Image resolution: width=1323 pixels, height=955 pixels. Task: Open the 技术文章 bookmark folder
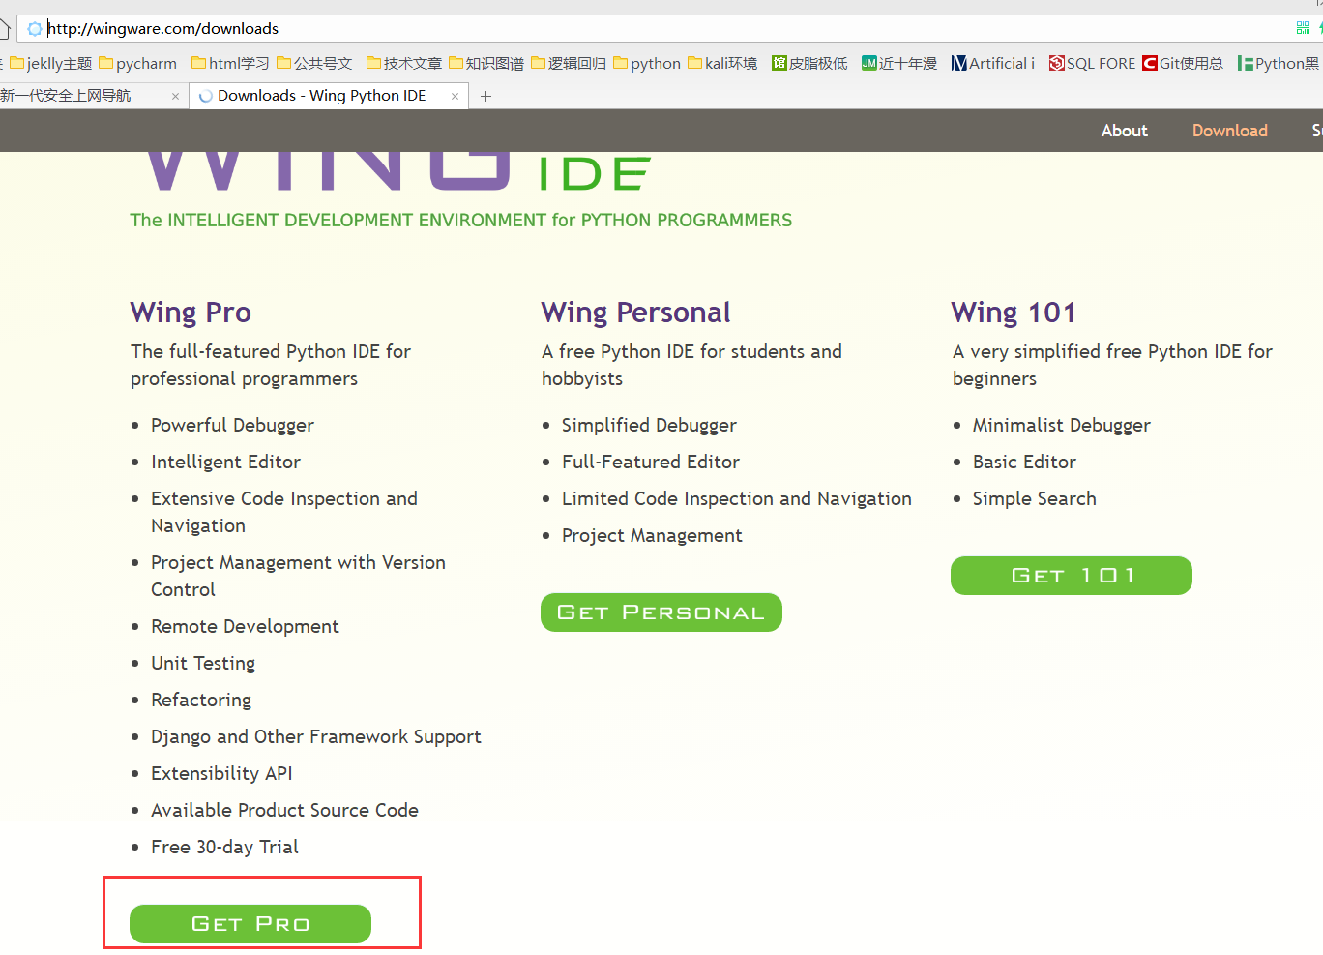404,64
